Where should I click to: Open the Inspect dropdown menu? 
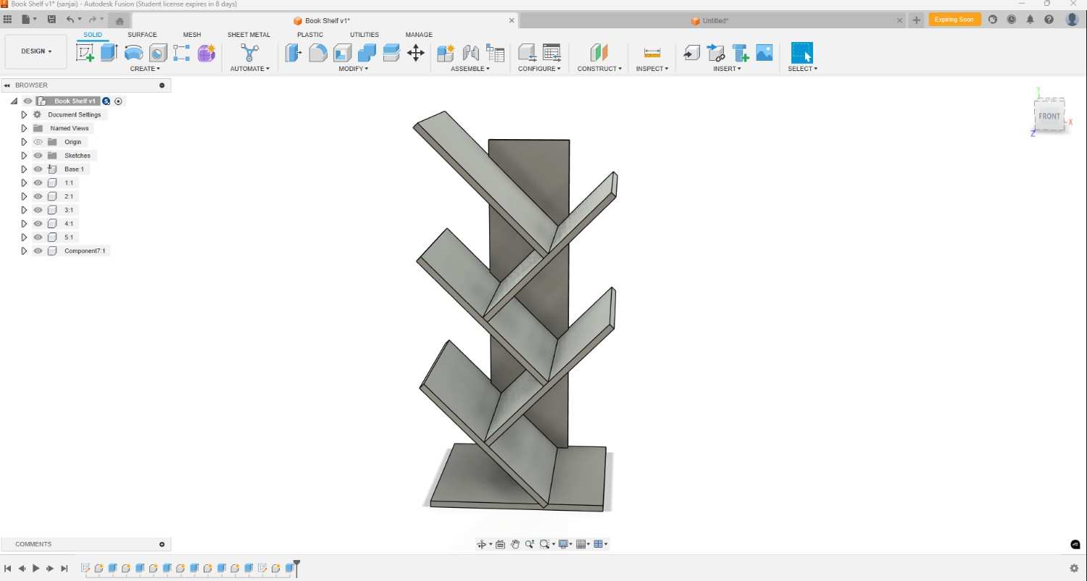tap(652, 69)
